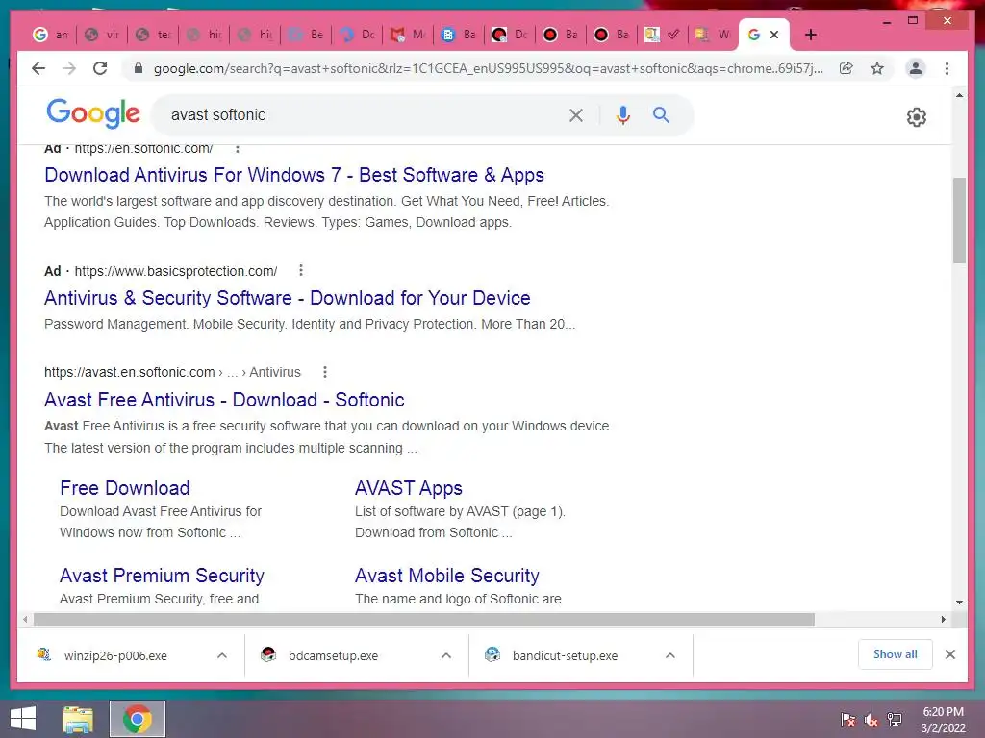Open the 6:20 PM taskbar clock
This screenshot has width=985, height=738.
point(943,720)
